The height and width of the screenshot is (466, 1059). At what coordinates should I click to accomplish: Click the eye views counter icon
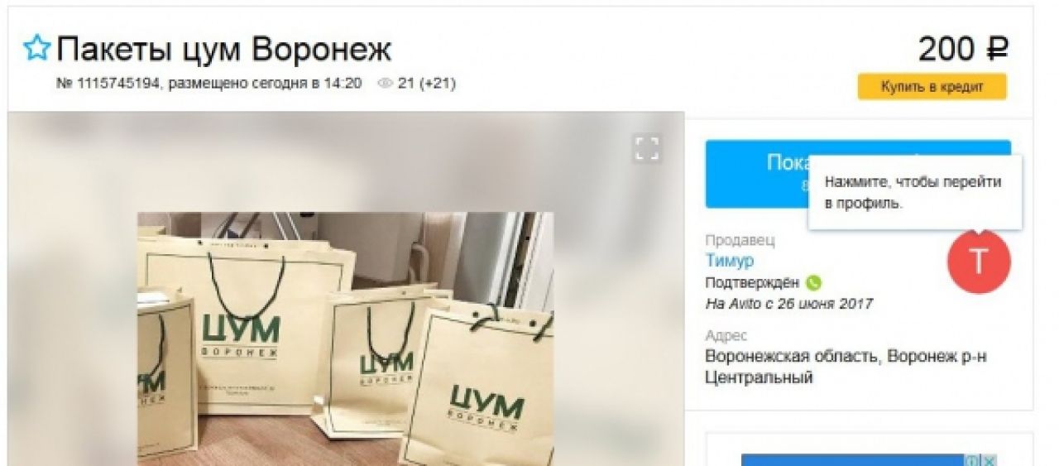(384, 84)
